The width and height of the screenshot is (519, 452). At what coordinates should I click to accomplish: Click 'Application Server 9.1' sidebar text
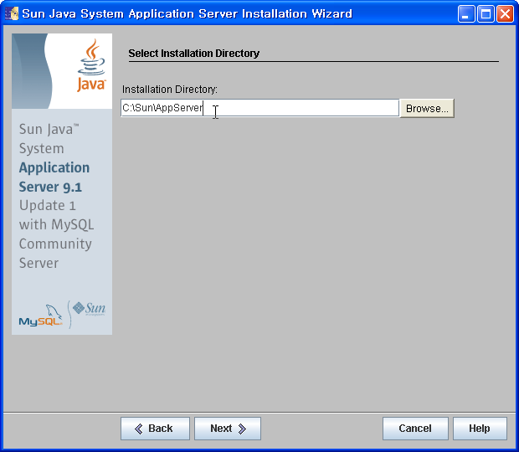(x=54, y=177)
